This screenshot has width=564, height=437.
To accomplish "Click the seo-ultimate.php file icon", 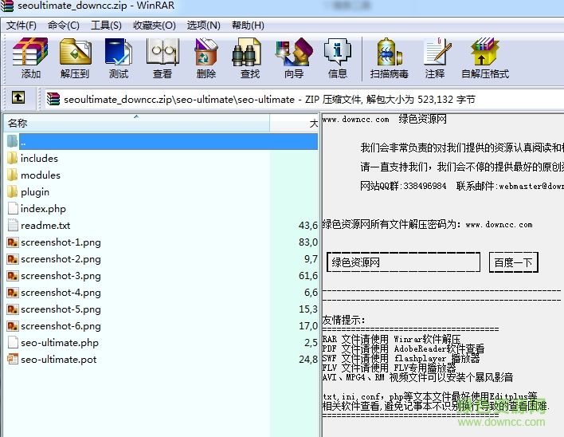I will click(13, 342).
